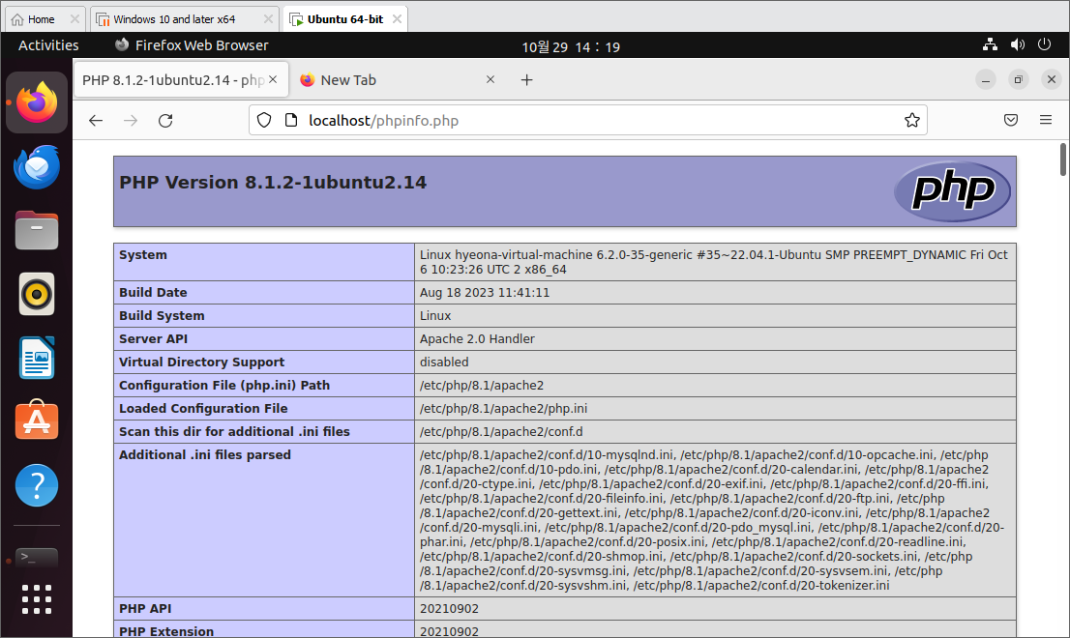Click the Server API row label

(x=154, y=338)
